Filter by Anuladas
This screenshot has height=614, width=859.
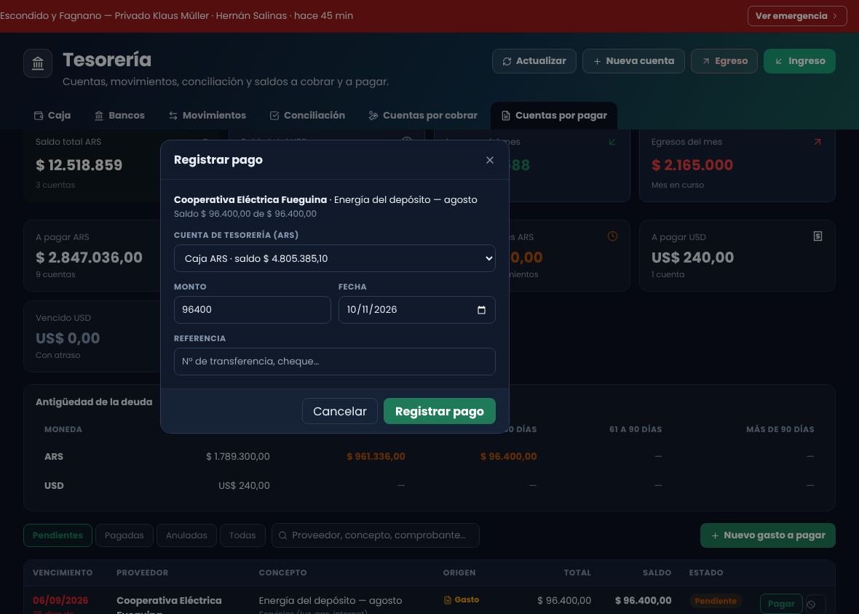click(187, 535)
